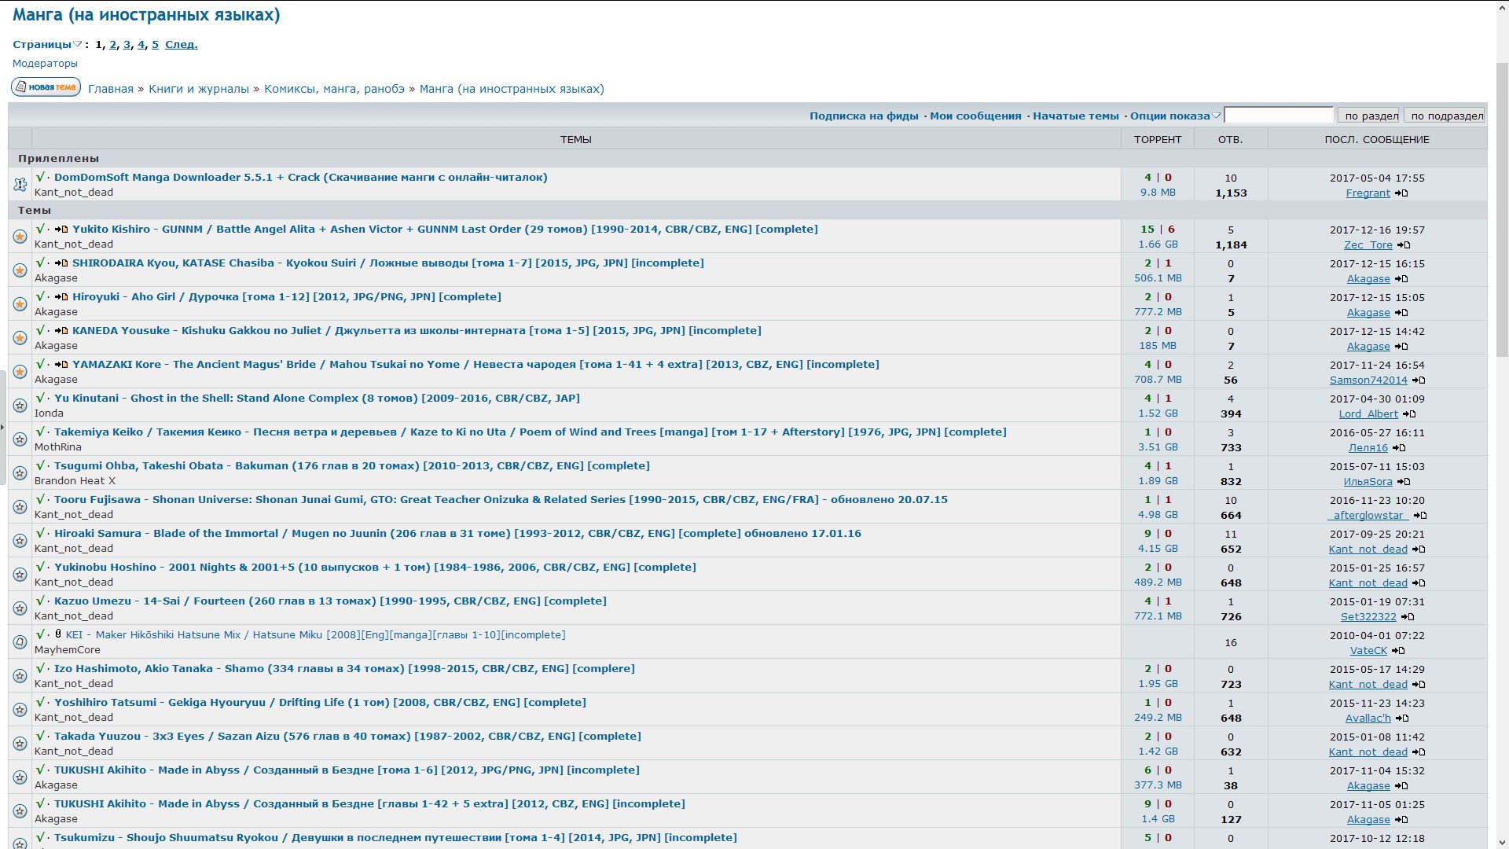1509x849 pixels.
Task: Click the last-post arrow icon next to Set322322
Action: [1408, 617]
